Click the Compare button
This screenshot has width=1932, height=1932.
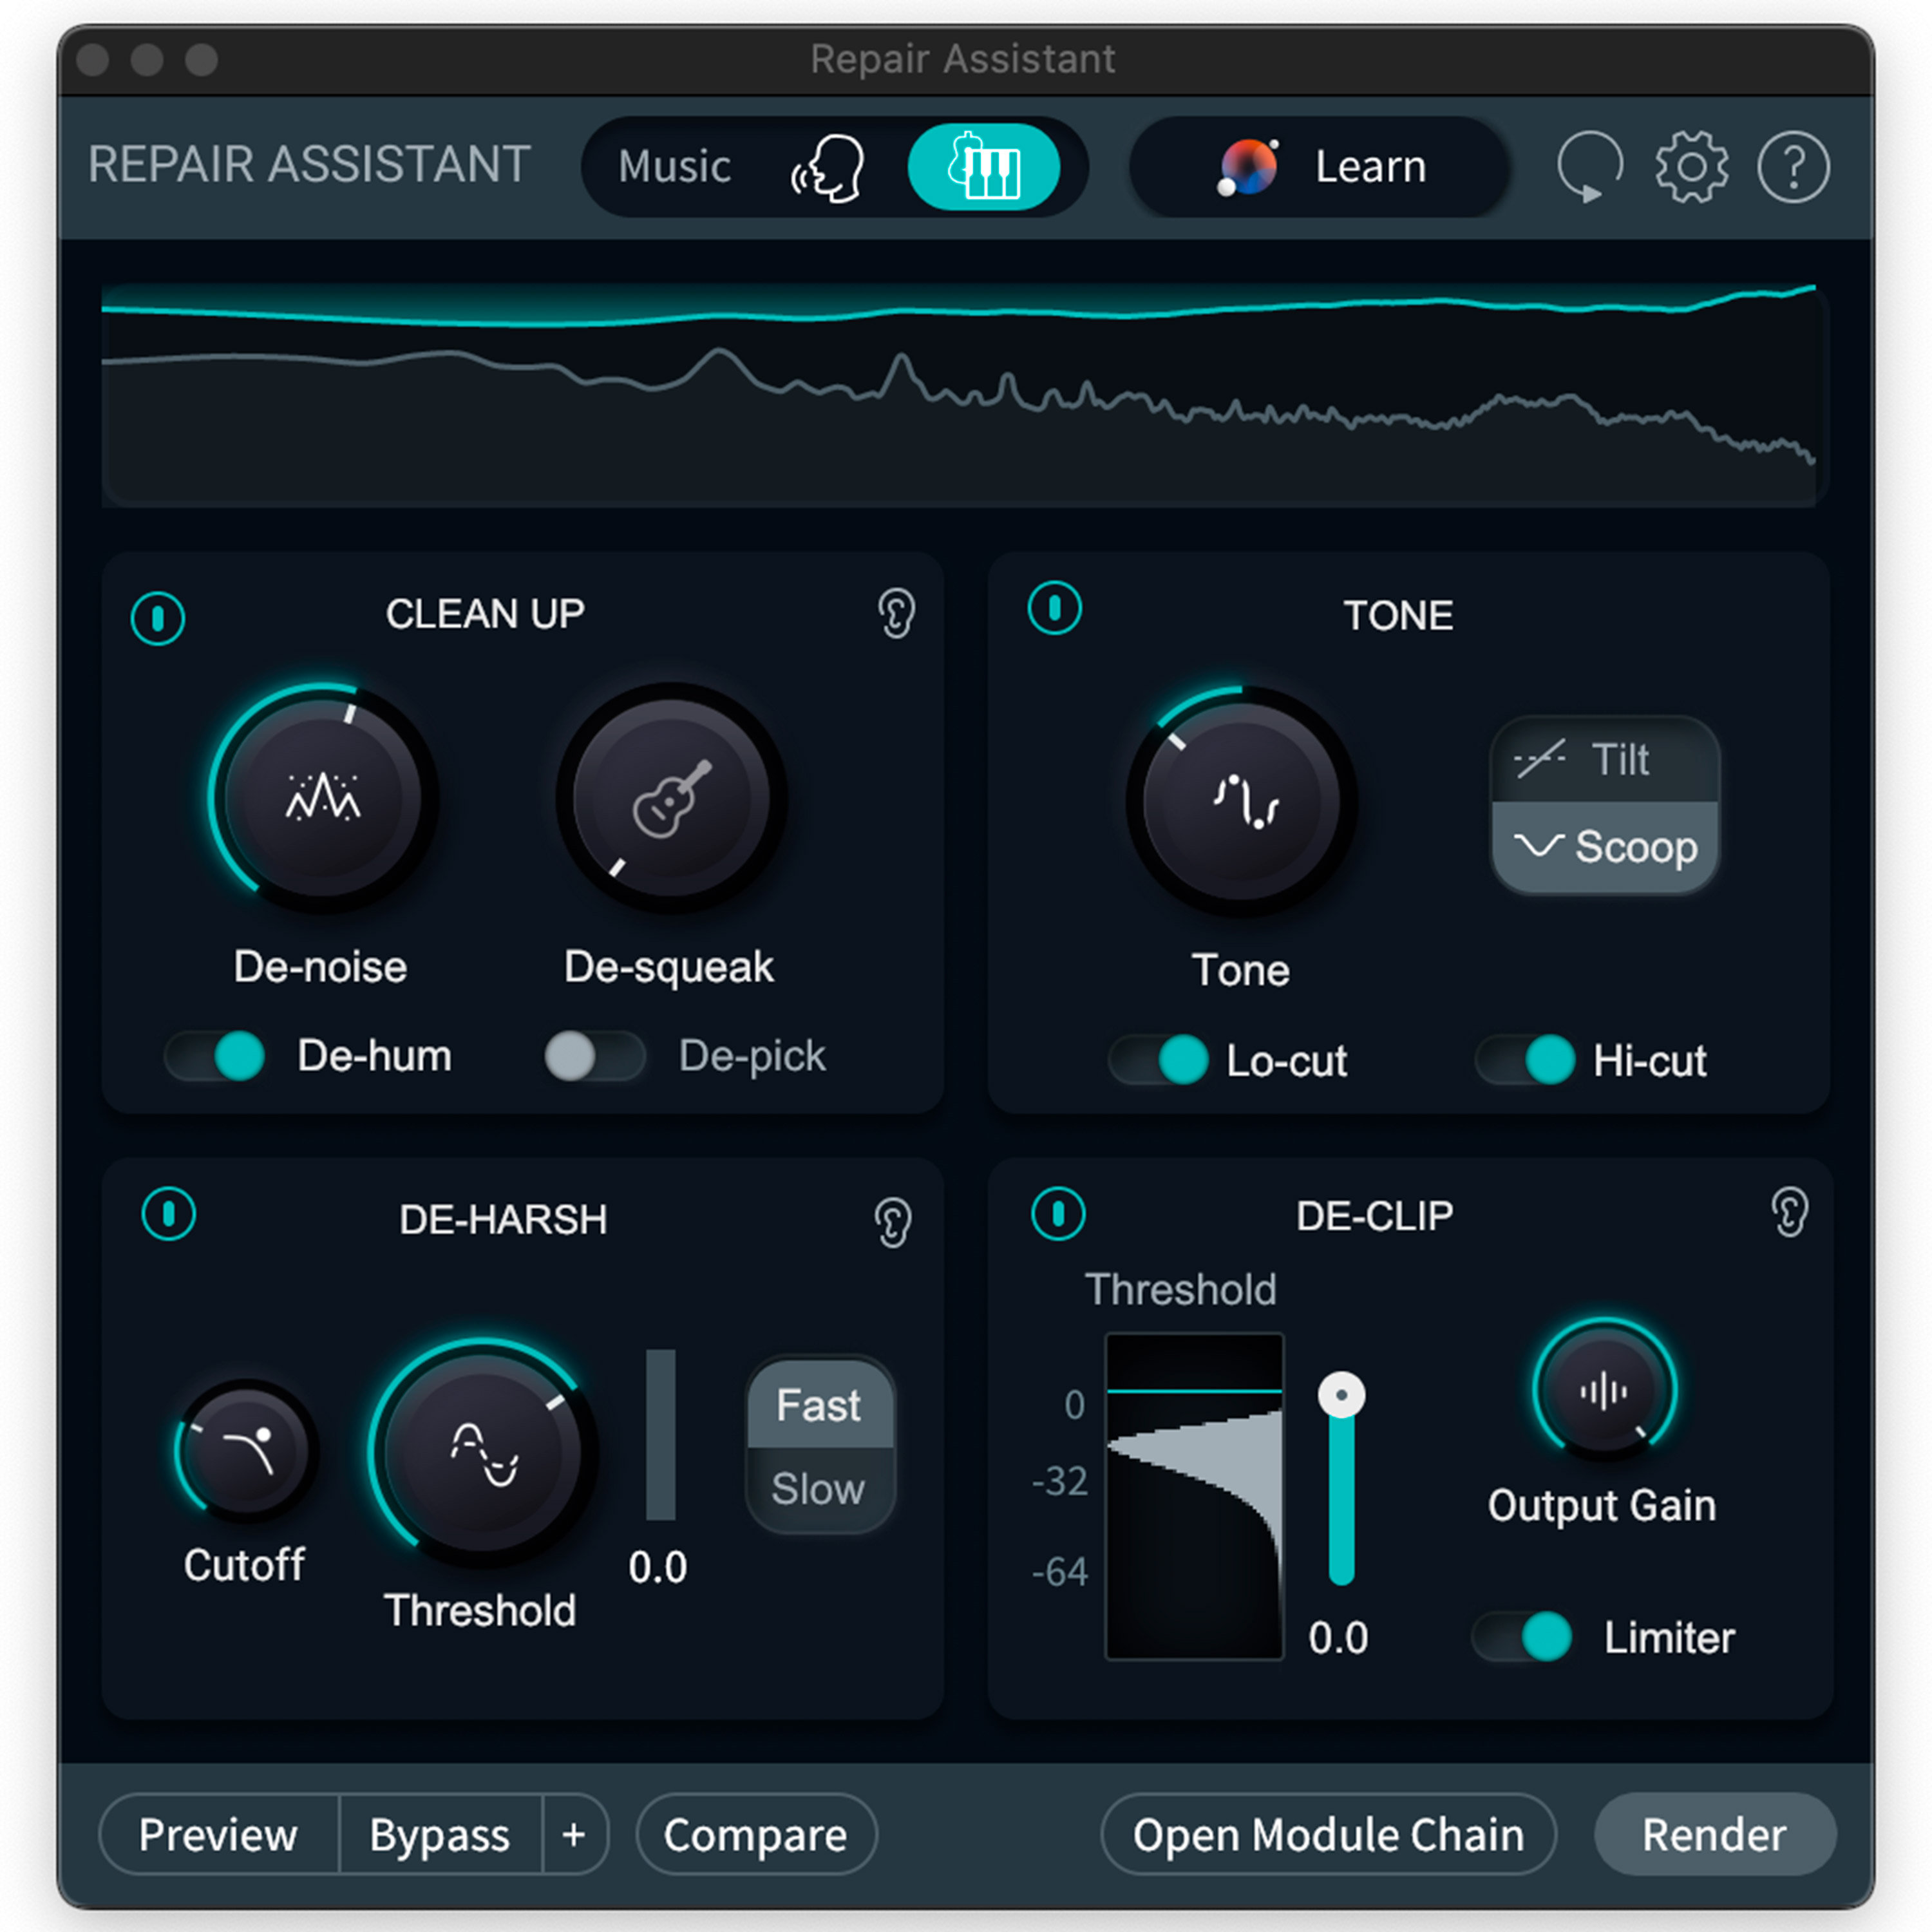click(756, 1834)
